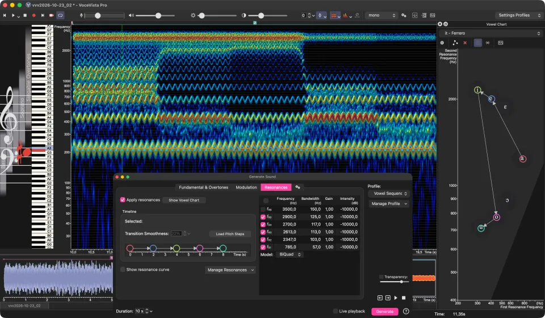
Task: Mute using the speaker volume icon
Action: [131, 15]
